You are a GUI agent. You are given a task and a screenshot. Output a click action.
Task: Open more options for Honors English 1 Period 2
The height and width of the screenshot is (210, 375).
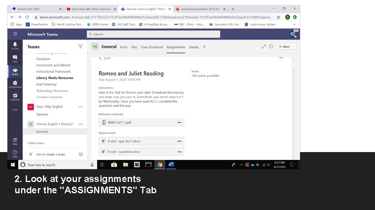[80, 124]
